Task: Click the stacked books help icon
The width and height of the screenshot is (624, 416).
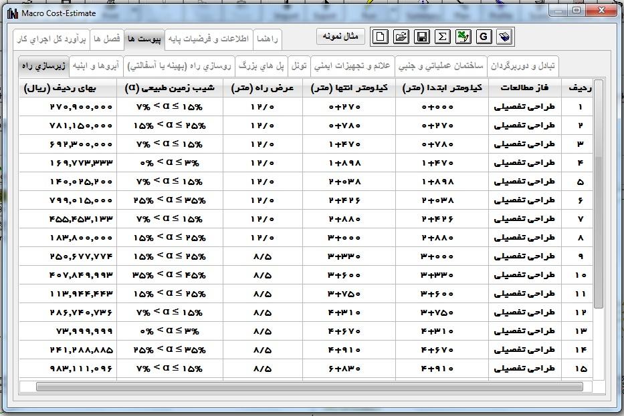Action: pyautogui.click(x=504, y=37)
